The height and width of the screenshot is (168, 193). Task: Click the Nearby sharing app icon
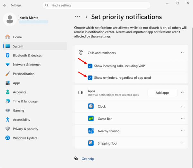(x=91, y=131)
